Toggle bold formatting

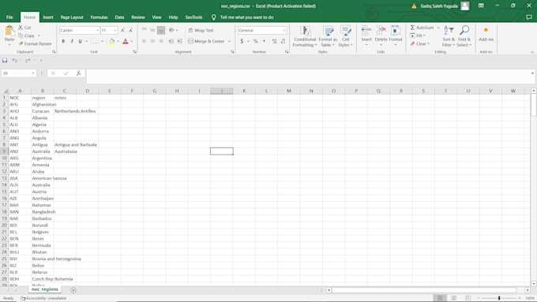click(x=63, y=41)
